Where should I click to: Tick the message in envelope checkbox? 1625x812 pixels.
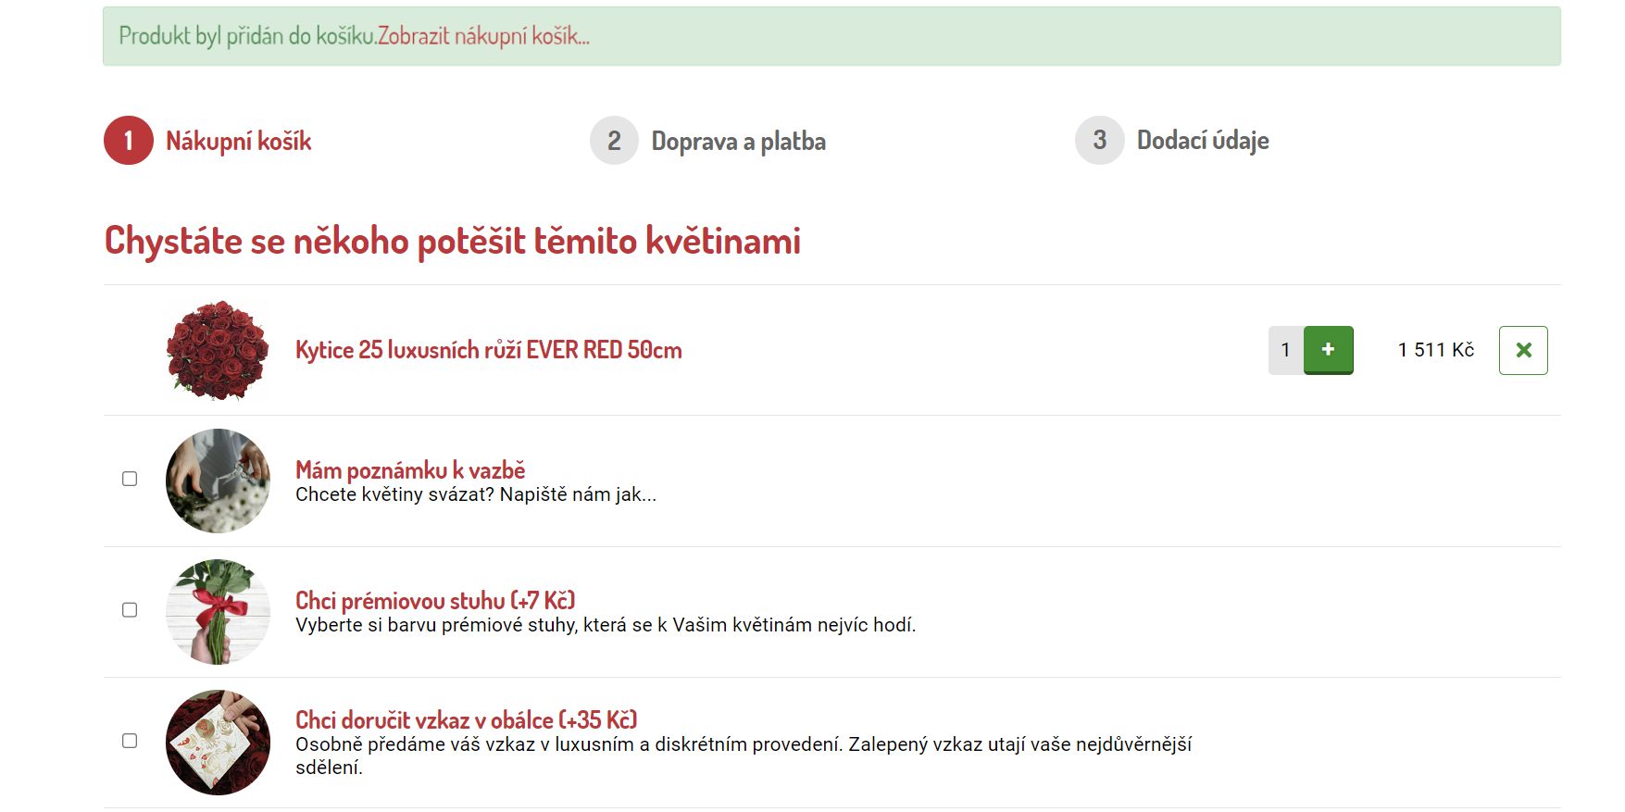coord(130,741)
